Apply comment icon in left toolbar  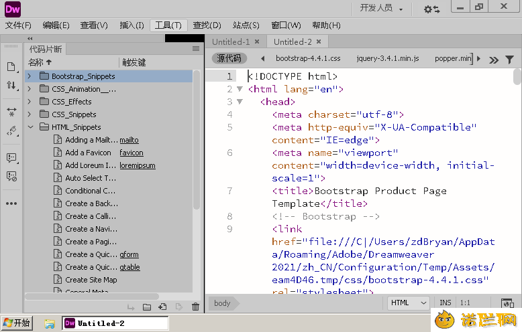(11, 157)
